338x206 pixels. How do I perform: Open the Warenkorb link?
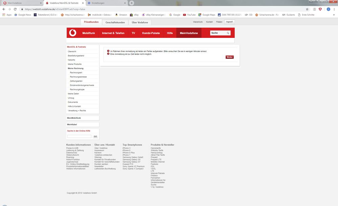tap(198, 22)
